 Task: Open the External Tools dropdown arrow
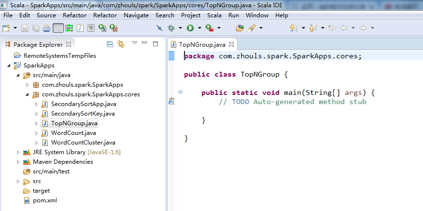(219, 28)
